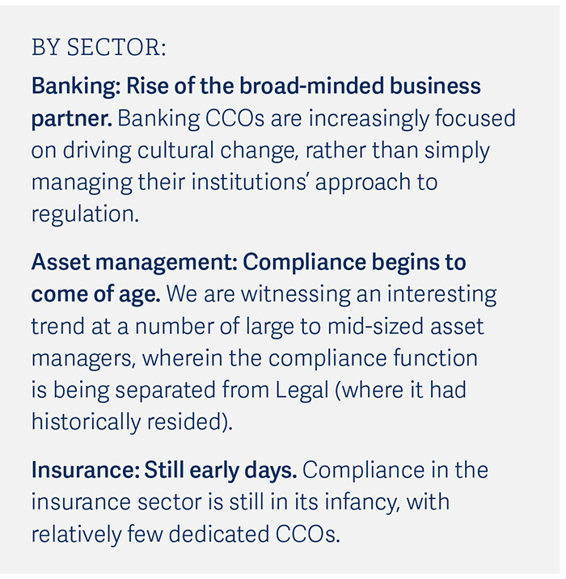Click the text "Compliance in the" in Insurance paragraph
Screen dimensions: 566x579
(x=395, y=470)
